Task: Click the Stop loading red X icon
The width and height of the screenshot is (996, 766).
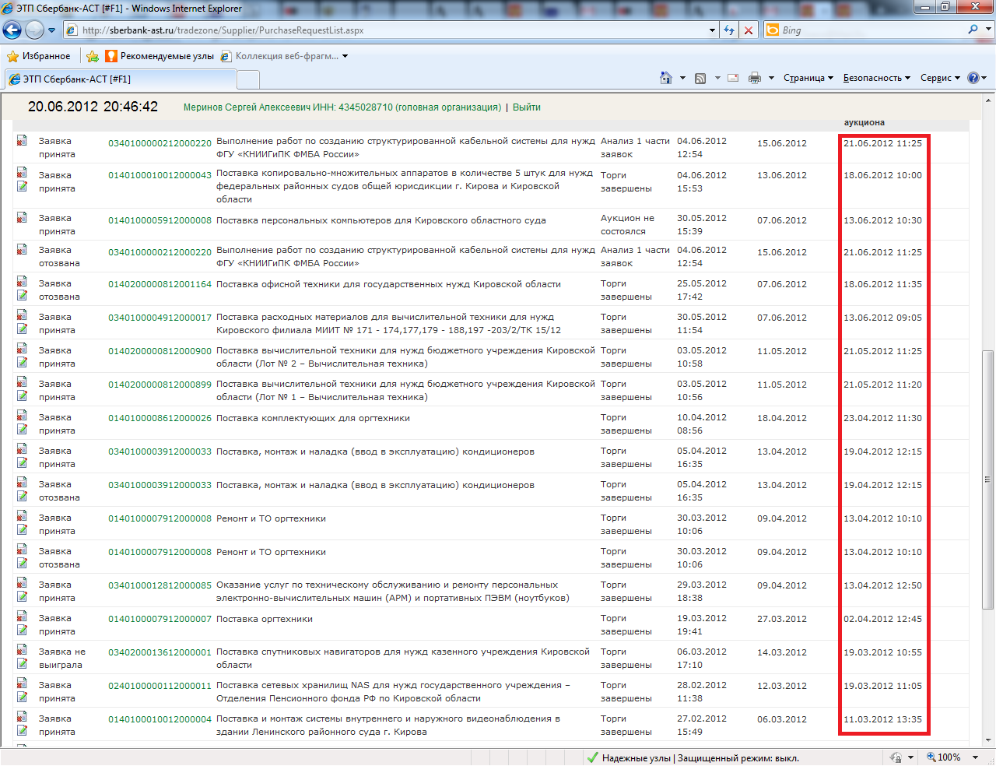Action: [x=749, y=30]
